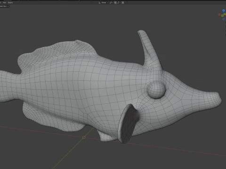Click the faded red X axis on gizmo
Screen dimensions: 226x169
219,15
